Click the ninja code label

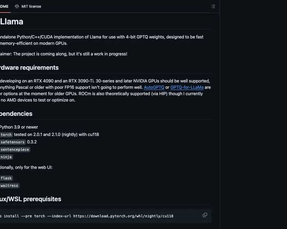click(6, 157)
